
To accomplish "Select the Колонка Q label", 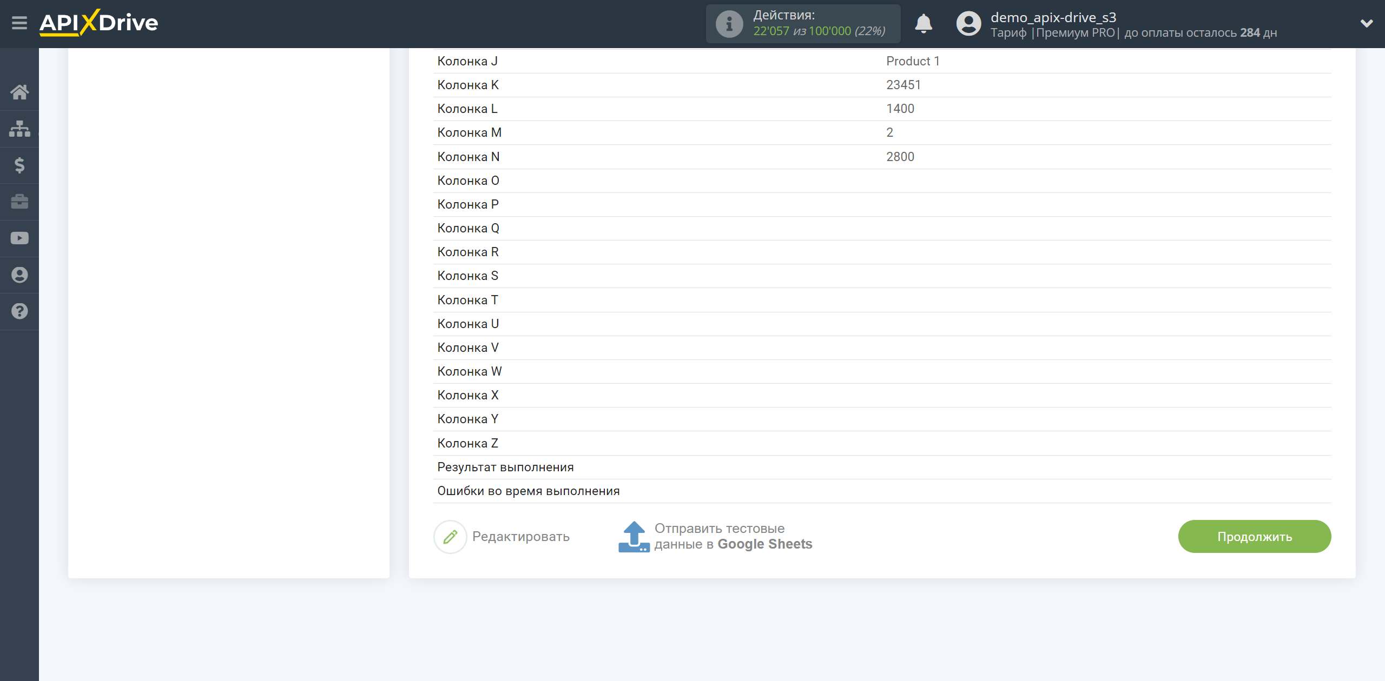I will pyautogui.click(x=469, y=228).
